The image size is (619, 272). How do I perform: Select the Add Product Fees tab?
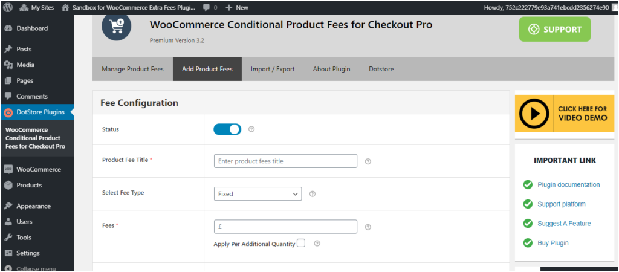(207, 69)
